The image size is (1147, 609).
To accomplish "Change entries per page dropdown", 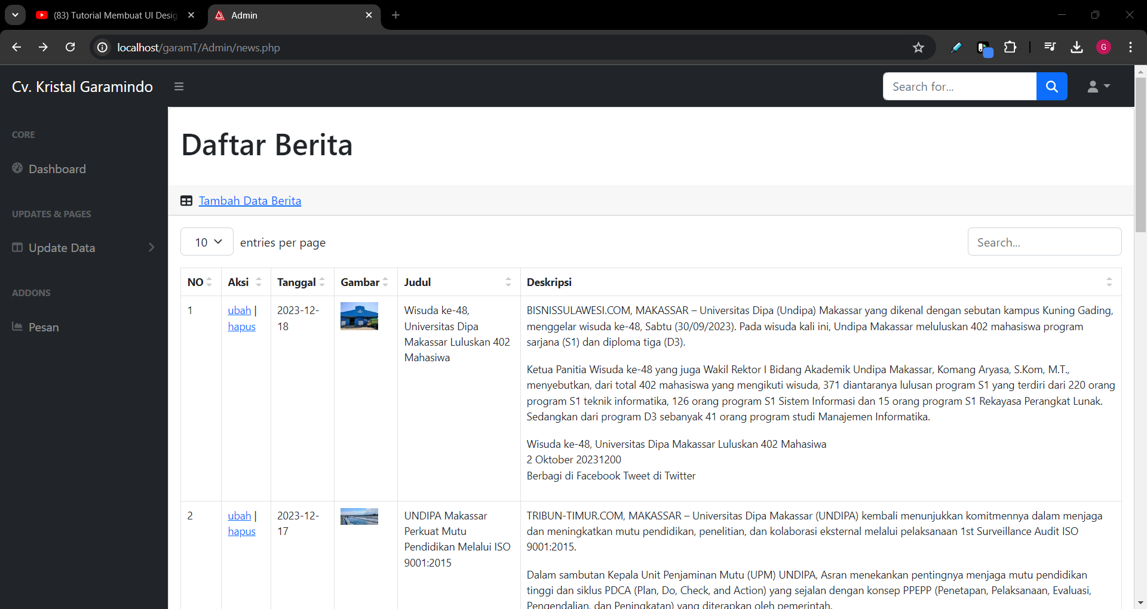I will click(x=207, y=242).
